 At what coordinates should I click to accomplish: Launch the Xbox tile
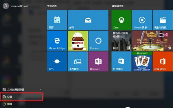[x=122, y=20]
